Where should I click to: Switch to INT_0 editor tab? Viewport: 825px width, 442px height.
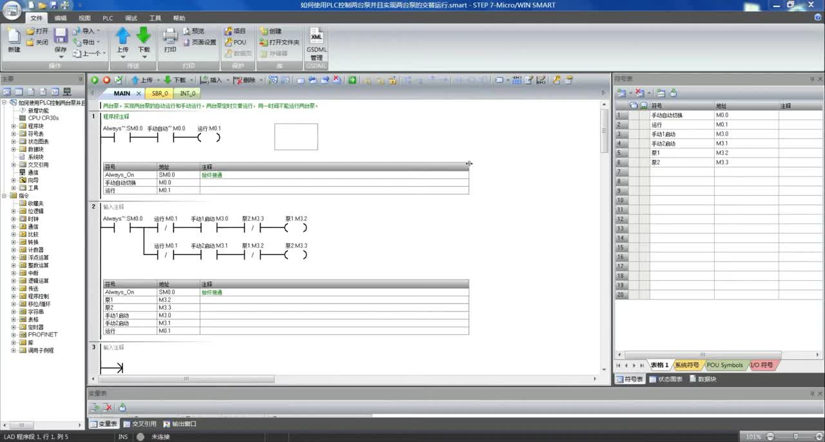click(x=188, y=93)
